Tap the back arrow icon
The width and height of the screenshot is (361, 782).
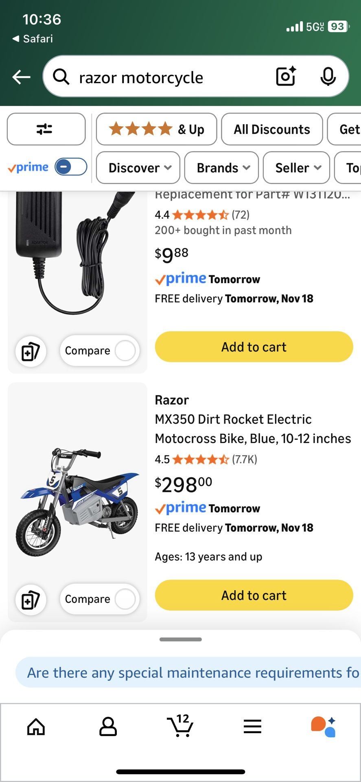click(x=22, y=77)
